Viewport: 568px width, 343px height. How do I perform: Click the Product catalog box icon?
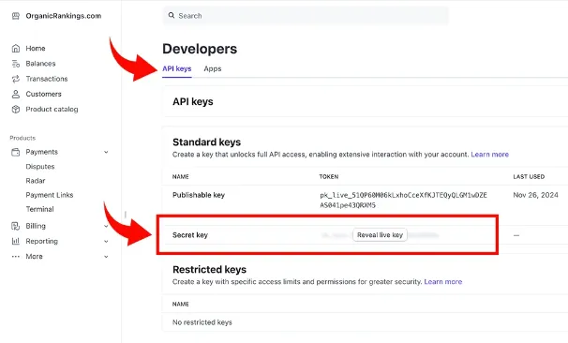point(16,110)
